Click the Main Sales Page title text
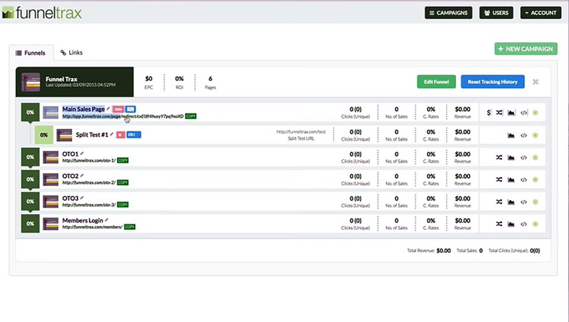This screenshot has height=322, width=569. tap(83, 109)
